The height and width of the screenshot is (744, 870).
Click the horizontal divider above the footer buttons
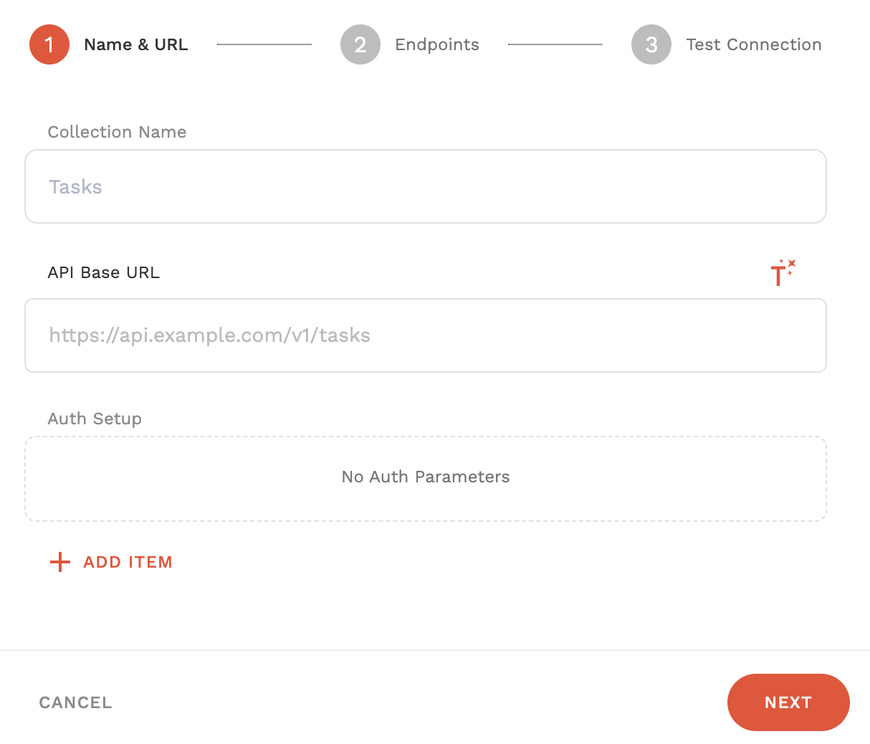[x=435, y=650]
